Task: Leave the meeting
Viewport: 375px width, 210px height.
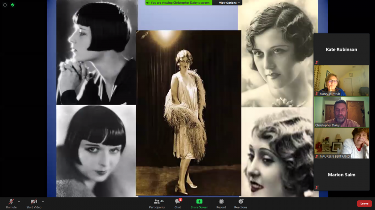Action: [x=364, y=203]
